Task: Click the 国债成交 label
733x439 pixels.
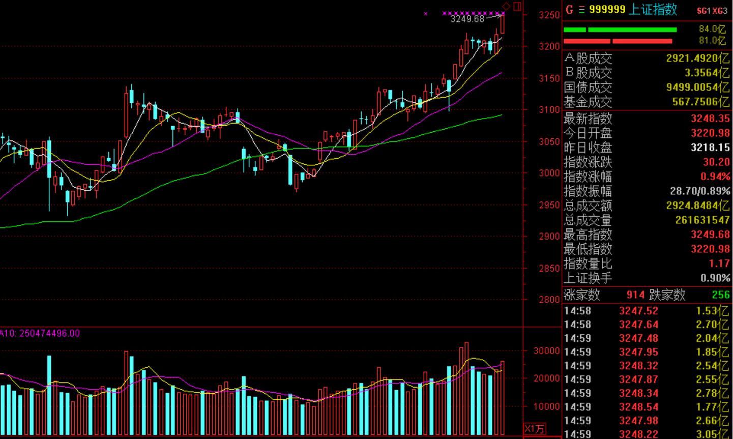Action: pyautogui.click(x=588, y=87)
